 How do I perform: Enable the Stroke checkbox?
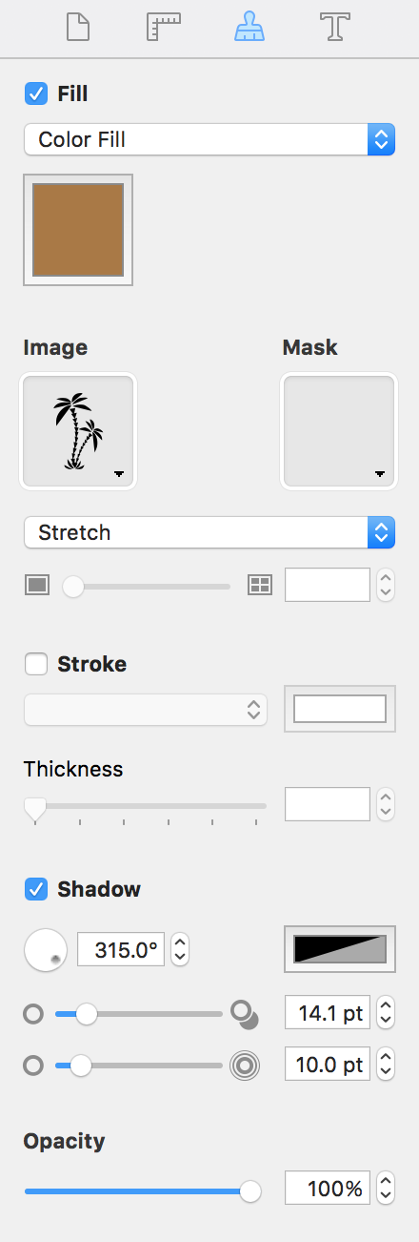tap(36, 664)
